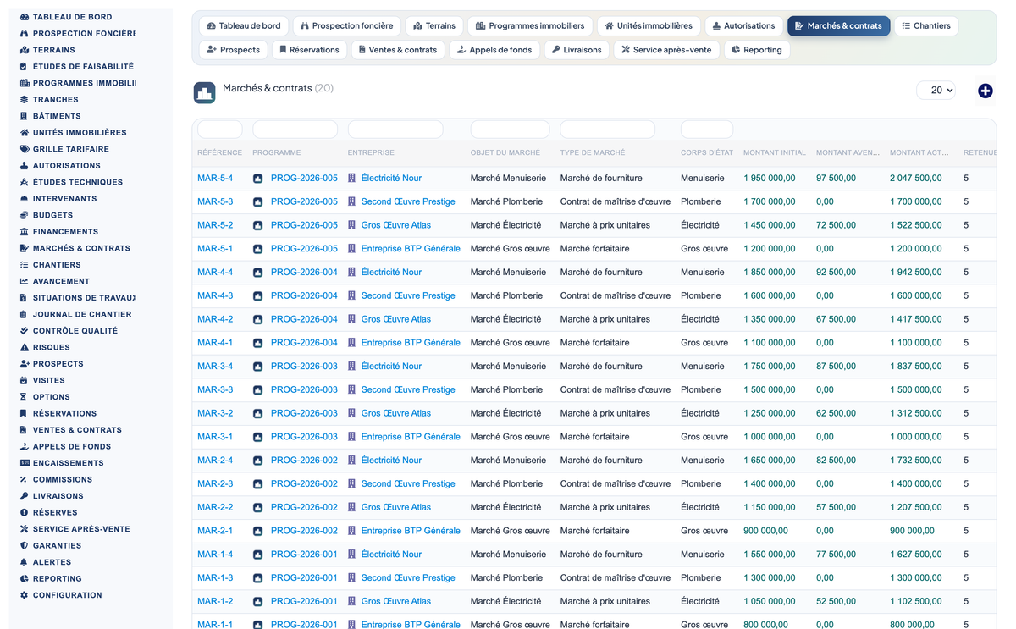Click the company icon beside Gros Œuvre Atlas in MAR-5-2 row

point(351,225)
